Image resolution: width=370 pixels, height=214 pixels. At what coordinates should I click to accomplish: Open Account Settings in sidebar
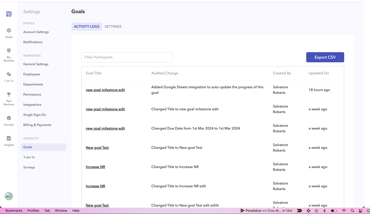36,32
